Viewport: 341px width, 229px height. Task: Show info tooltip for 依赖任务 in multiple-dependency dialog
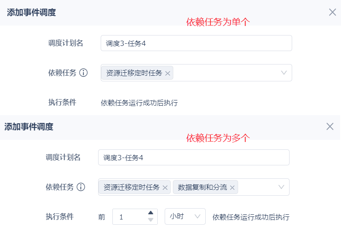81,187
